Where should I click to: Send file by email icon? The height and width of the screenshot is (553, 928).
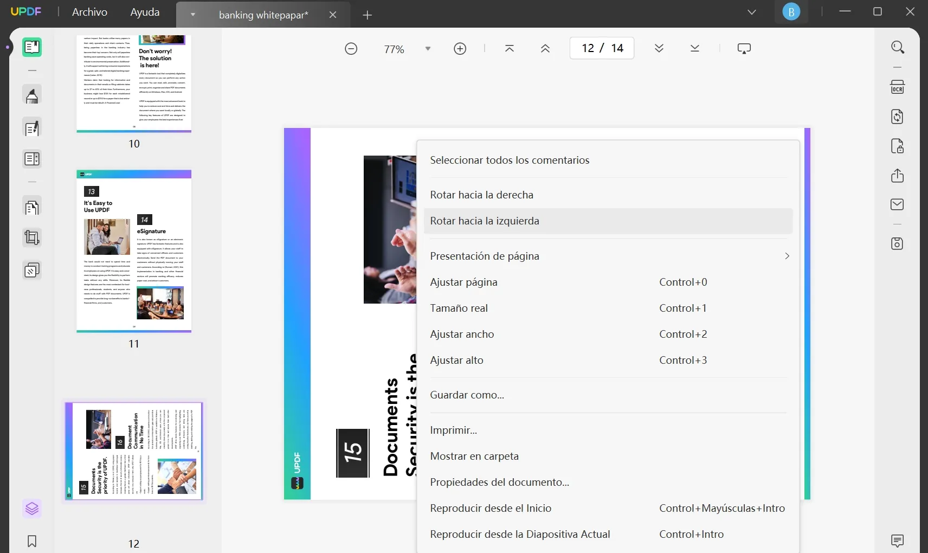click(x=898, y=204)
